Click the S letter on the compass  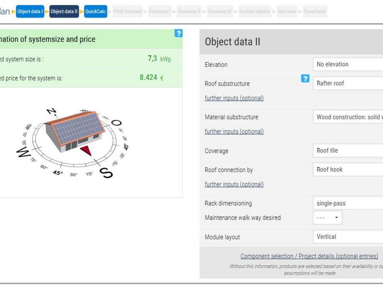[x=106, y=172]
